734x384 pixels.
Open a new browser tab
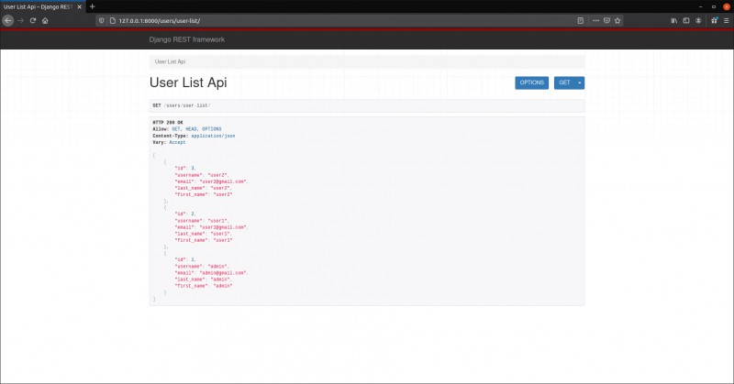tap(93, 6)
